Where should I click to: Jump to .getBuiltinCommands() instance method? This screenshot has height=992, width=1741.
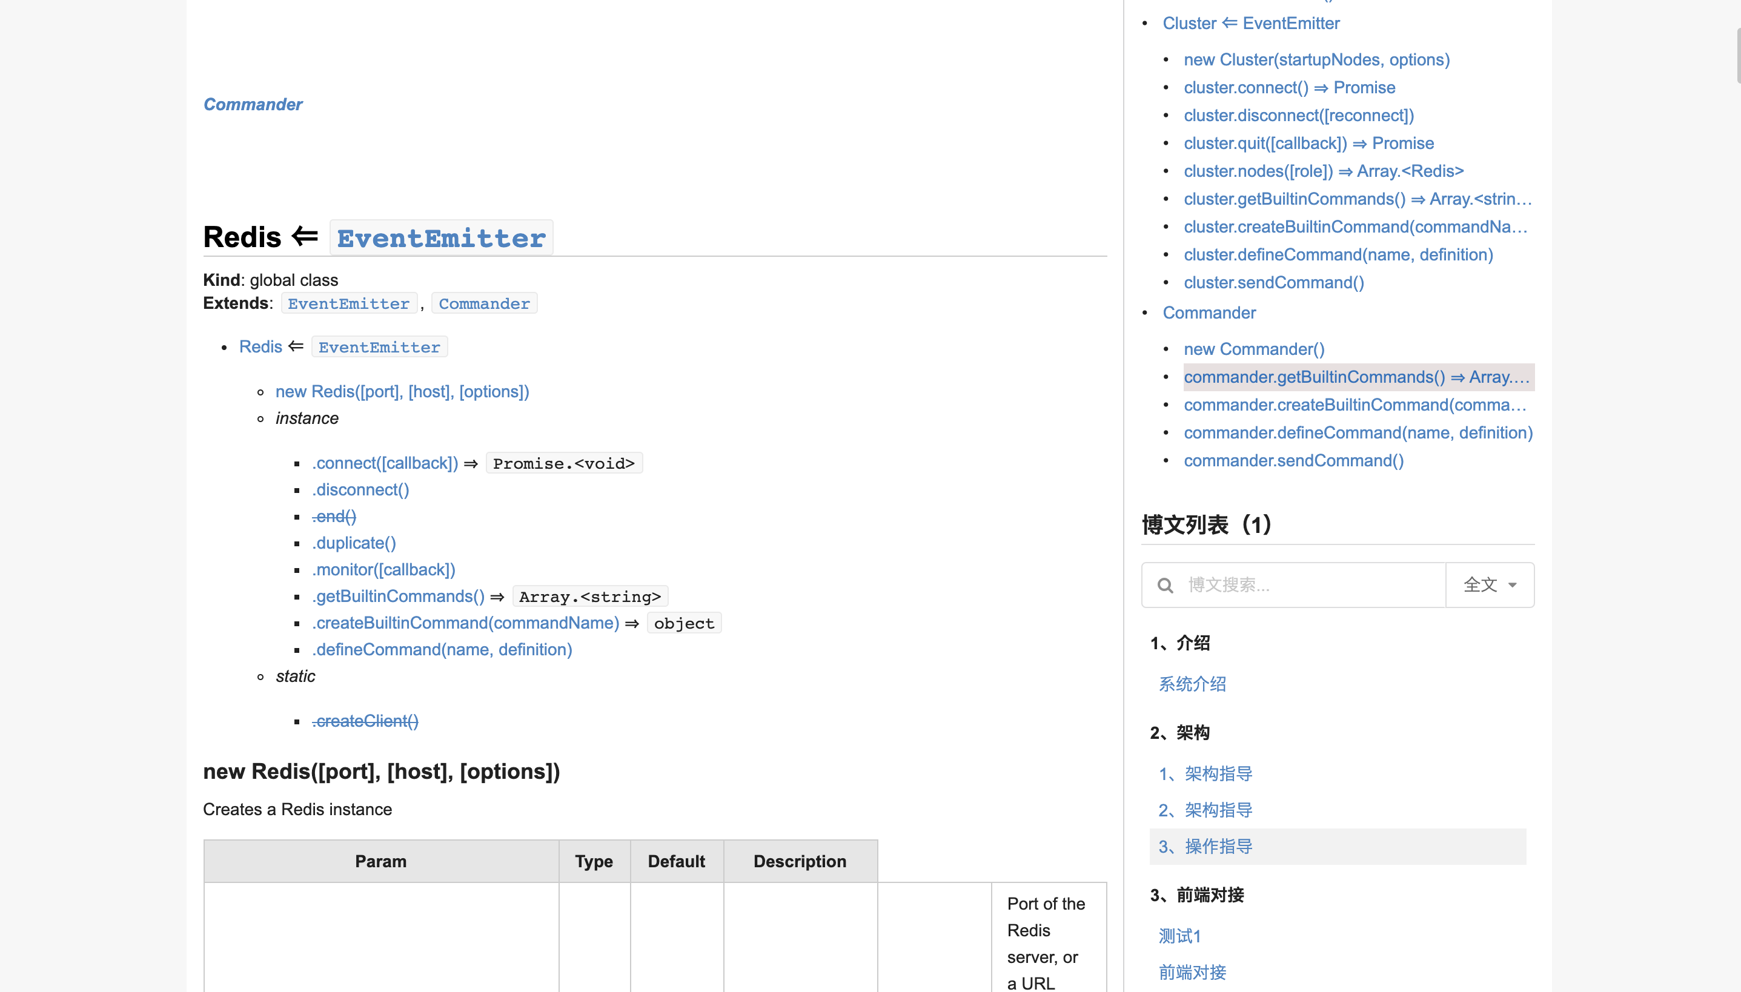pos(398,596)
